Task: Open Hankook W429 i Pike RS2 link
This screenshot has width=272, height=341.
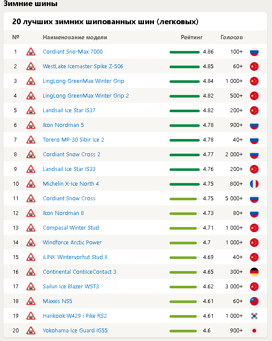Action: pyautogui.click(x=75, y=316)
